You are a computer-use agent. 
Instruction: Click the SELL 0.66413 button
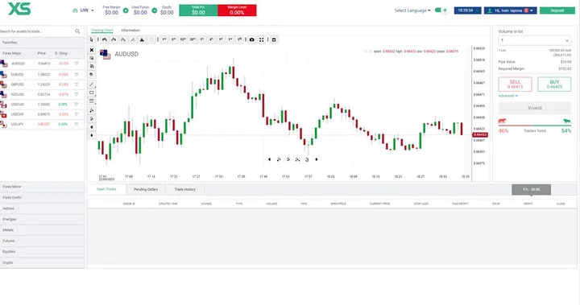tap(515, 84)
